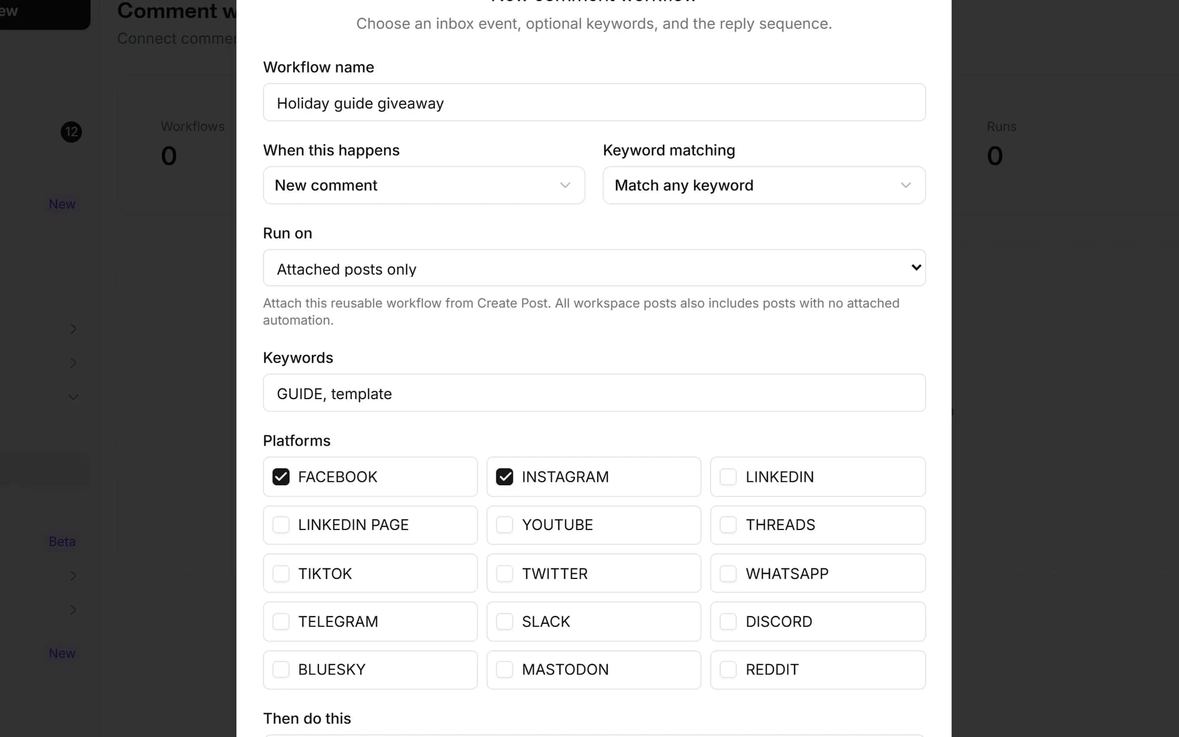The image size is (1179, 737).
Task: Enable the Bluesky platform checkbox
Action: click(x=281, y=669)
